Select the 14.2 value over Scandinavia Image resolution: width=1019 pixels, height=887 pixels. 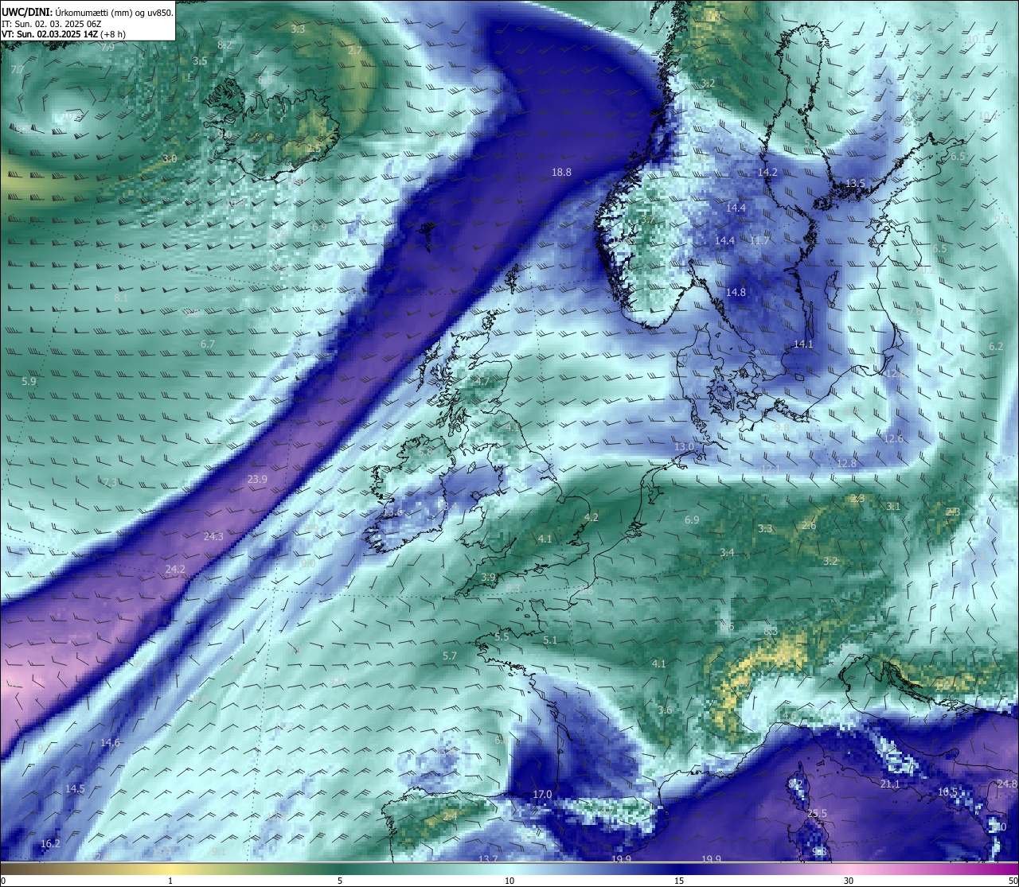[x=767, y=172]
